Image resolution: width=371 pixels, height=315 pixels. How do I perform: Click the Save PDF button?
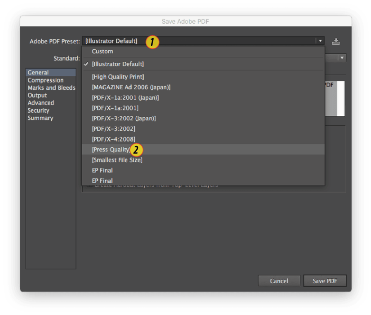point(325,281)
